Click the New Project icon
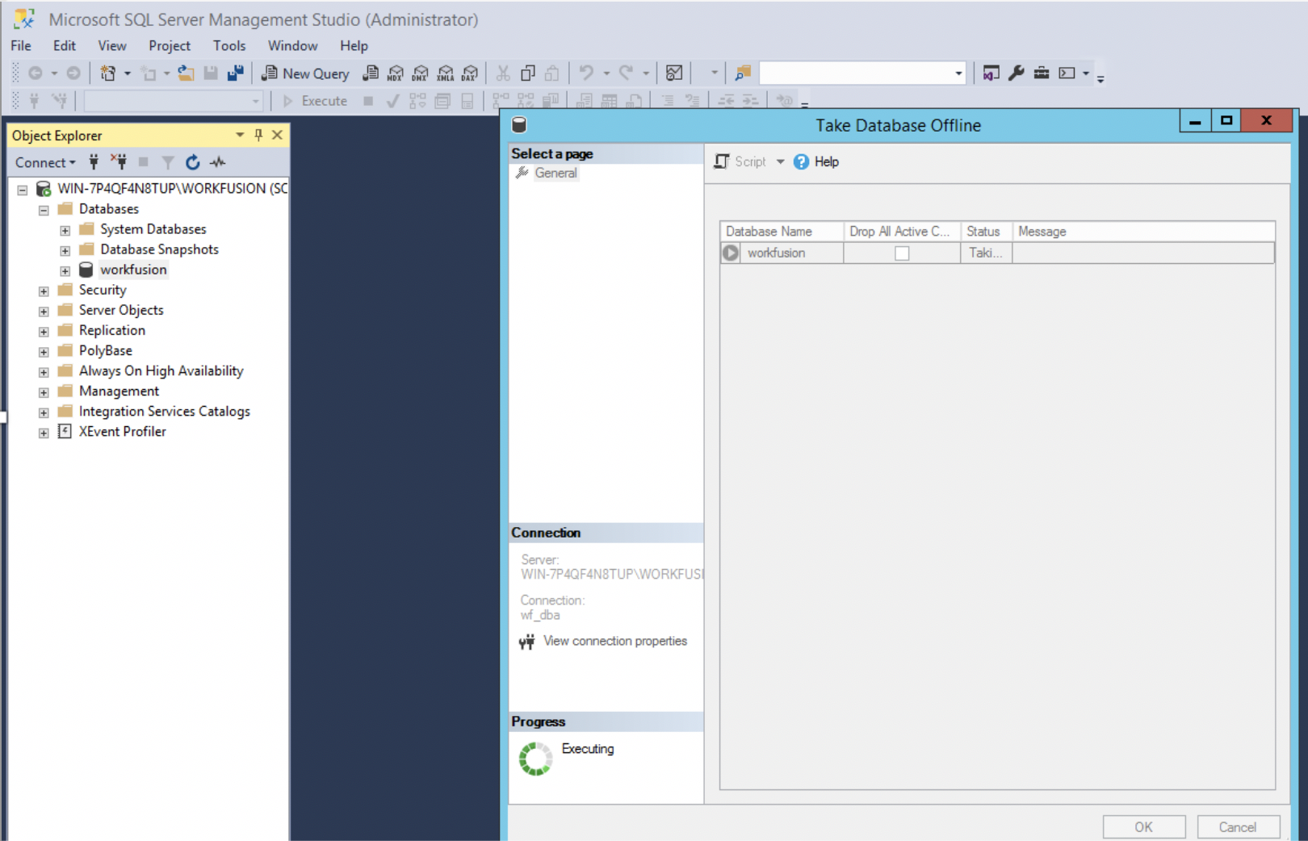1308x841 pixels. pos(107,73)
